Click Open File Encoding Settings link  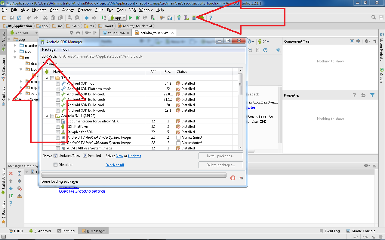pyautogui.click(x=82, y=191)
